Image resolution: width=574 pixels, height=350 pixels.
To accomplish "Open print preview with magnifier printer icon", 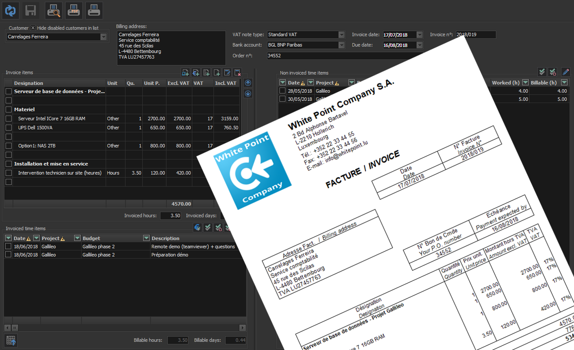I will (x=53, y=10).
